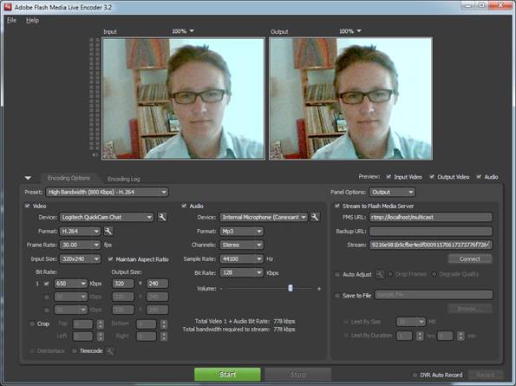
Task: Open Frame Rate 30.00 dropdown
Action: [x=80, y=245]
